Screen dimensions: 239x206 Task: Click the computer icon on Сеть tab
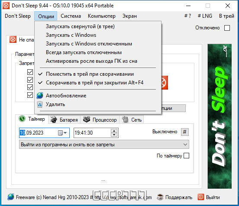click(x=125, y=119)
